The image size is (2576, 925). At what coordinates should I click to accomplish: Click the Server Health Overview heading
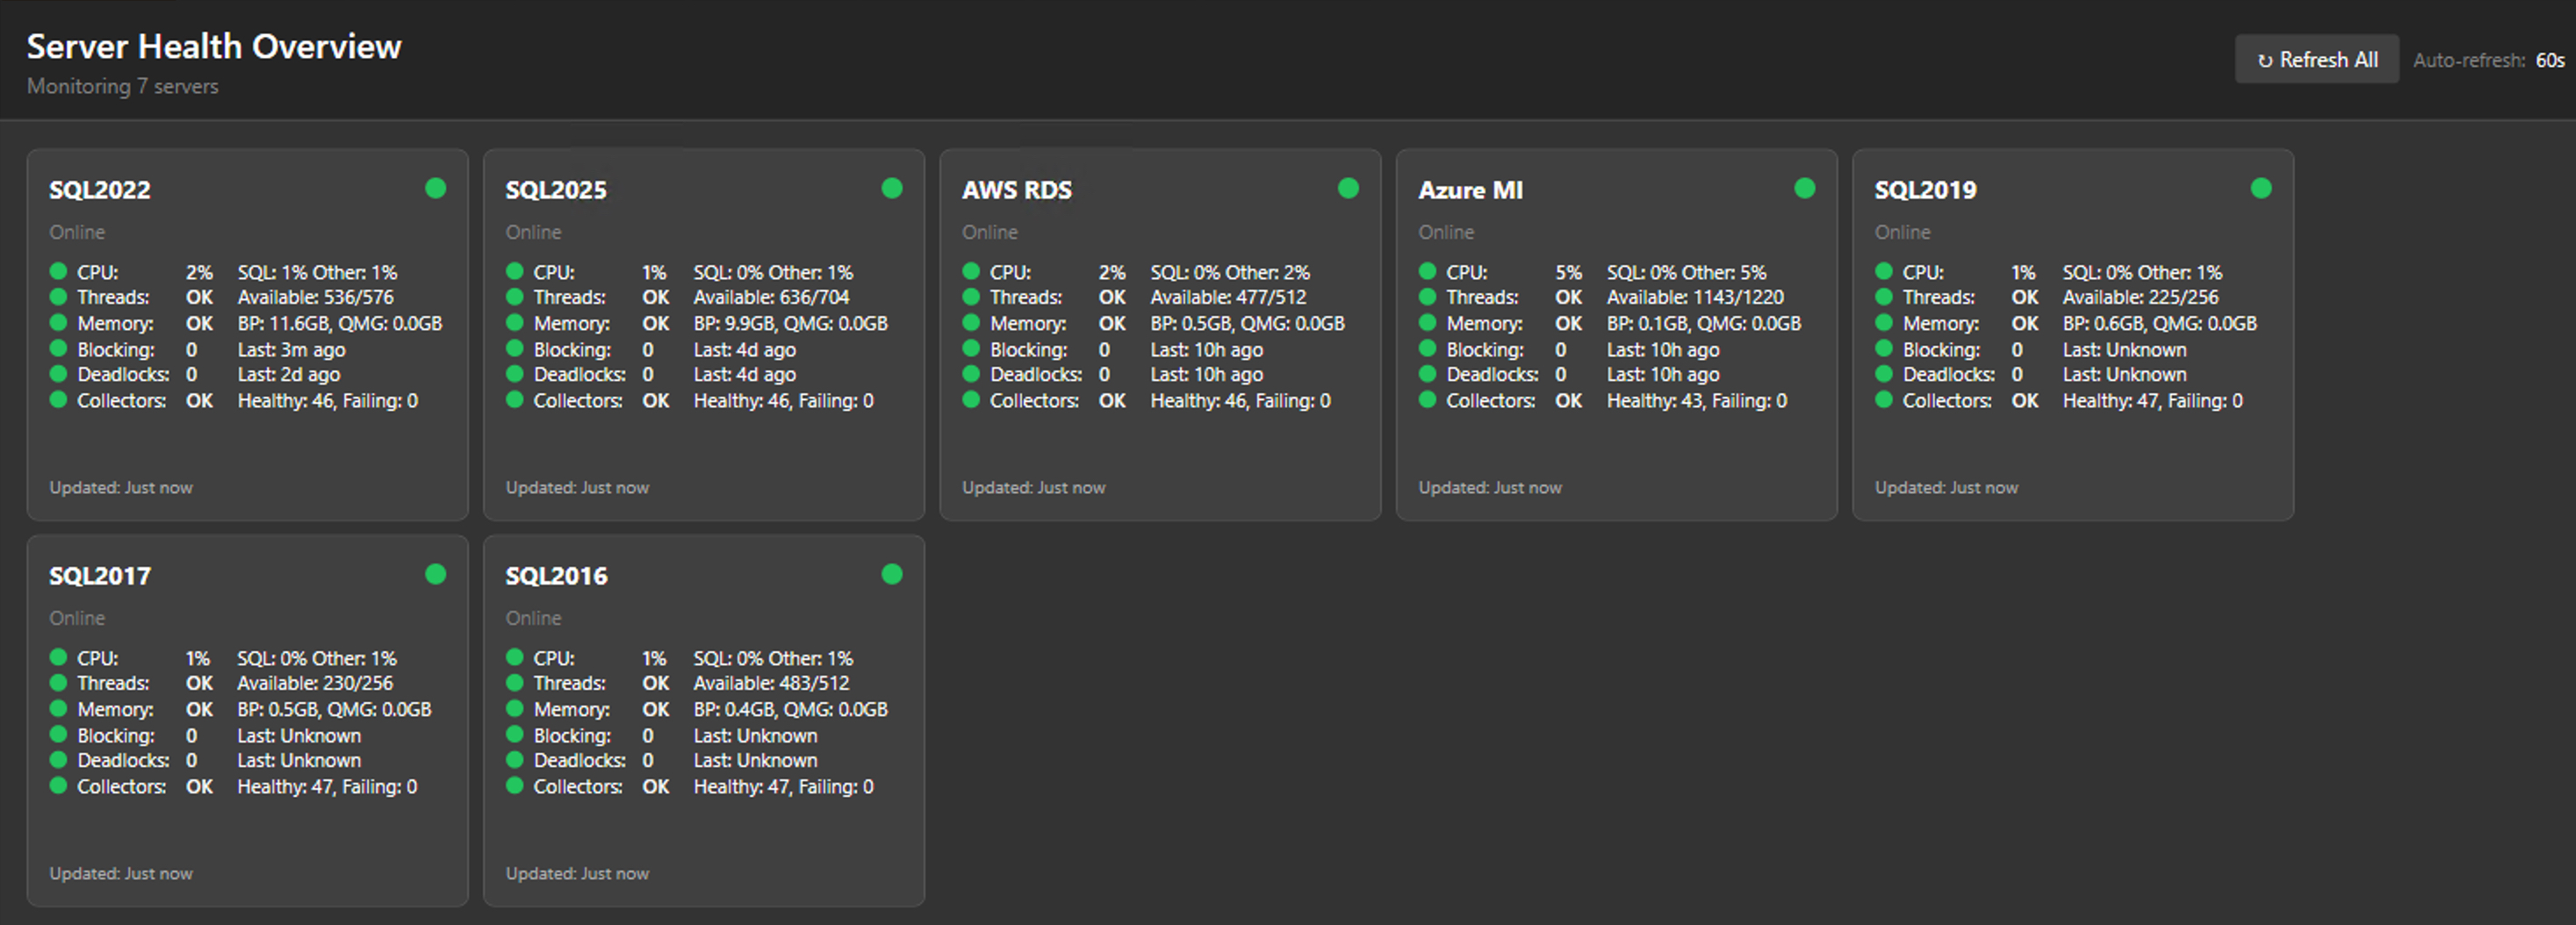click(x=213, y=46)
